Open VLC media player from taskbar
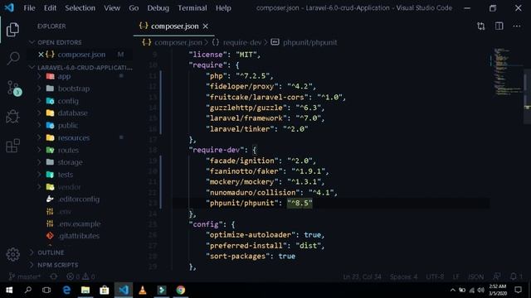531x298 pixels. [x=143, y=290]
